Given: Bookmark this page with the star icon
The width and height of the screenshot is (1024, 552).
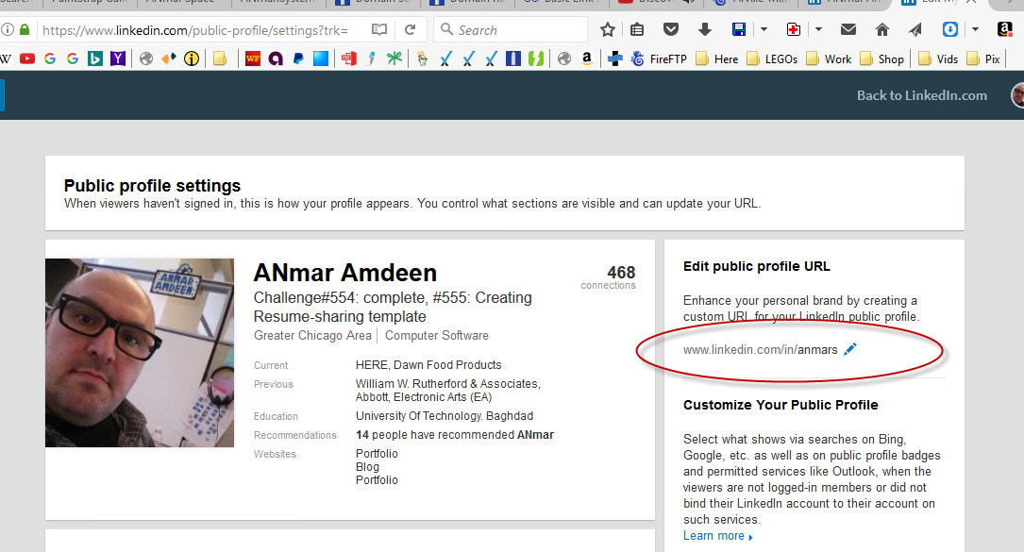Looking at the screenshot, I should [x=609, y=29].
